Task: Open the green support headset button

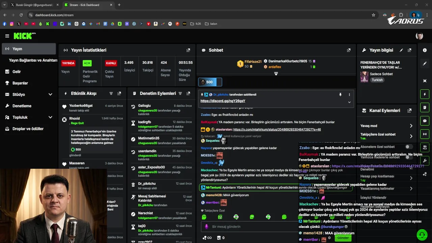Action: (x=422, y=235)
